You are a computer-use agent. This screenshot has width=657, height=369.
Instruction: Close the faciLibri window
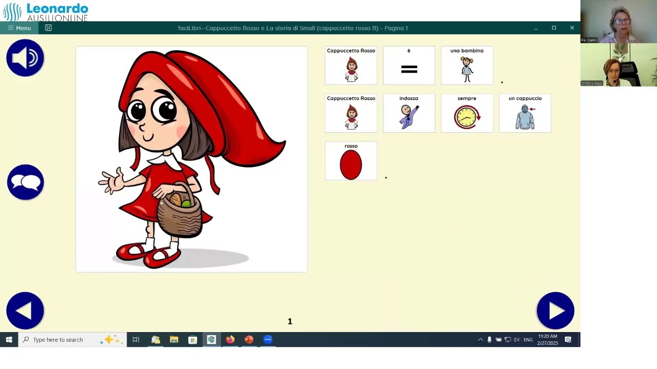(x=572, y=28)
